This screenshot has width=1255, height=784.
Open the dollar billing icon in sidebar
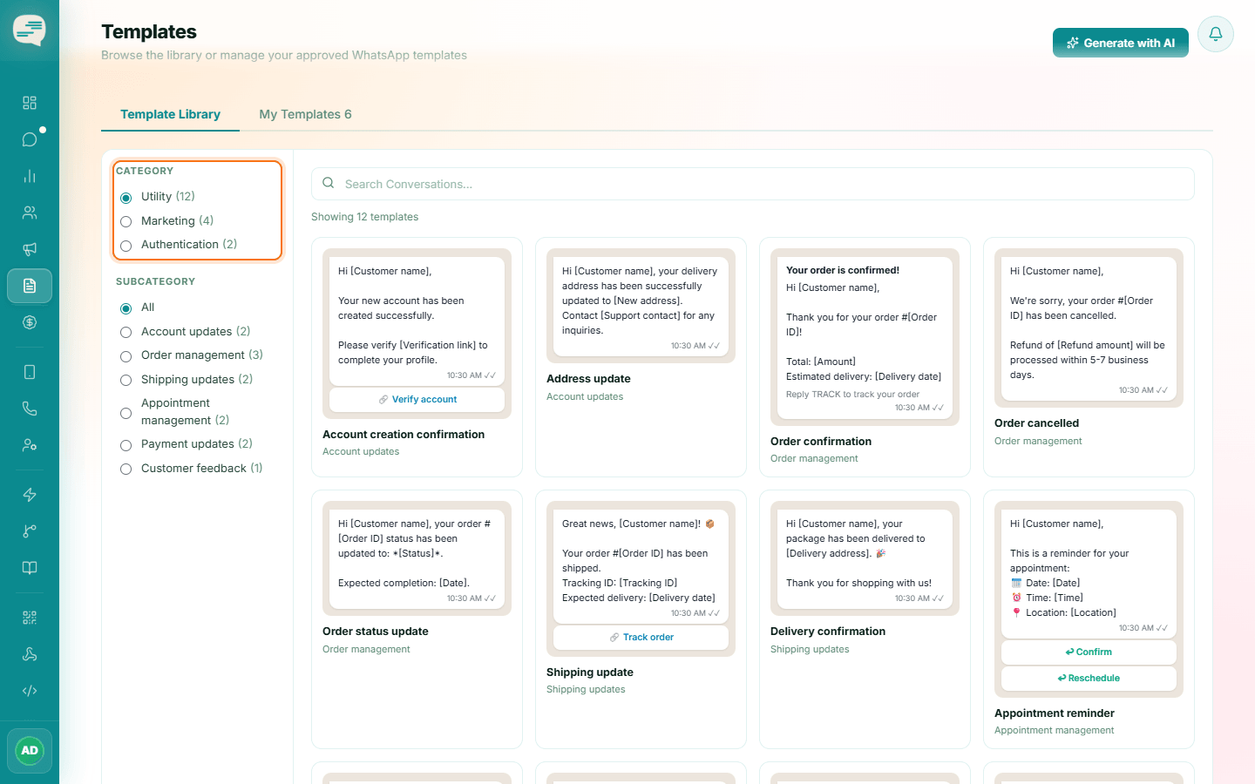point(30,322)
